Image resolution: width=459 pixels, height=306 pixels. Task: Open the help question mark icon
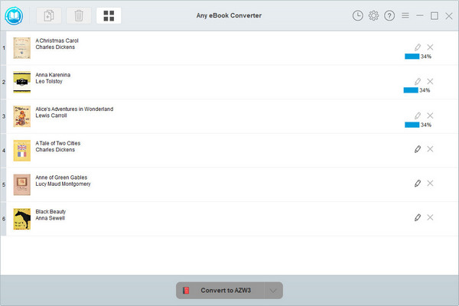point(389,15)
